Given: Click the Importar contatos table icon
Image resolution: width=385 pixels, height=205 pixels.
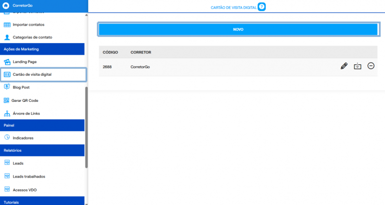Looking at the screenshot, I should 7,25.
